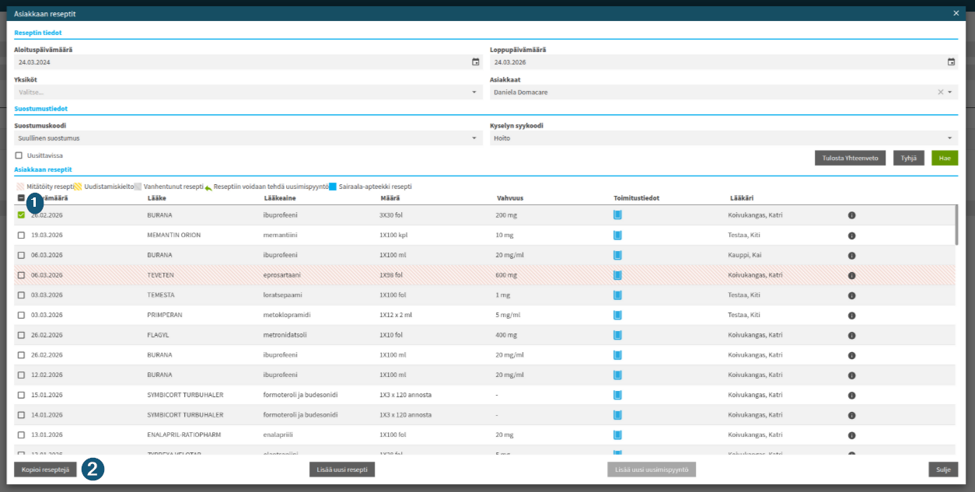
Task: Select the 'loratsepaami' cell
Action: click(283, 295)
